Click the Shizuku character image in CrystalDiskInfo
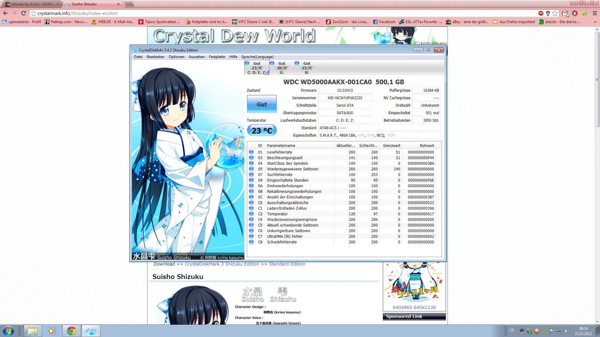 coord(188,160)
